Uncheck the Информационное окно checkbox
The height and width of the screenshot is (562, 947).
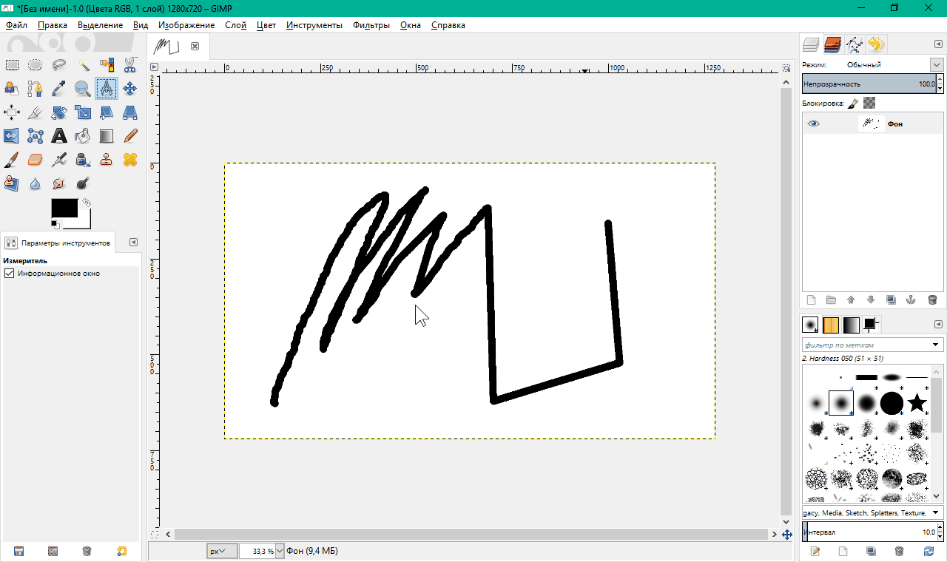pos(10,274)
